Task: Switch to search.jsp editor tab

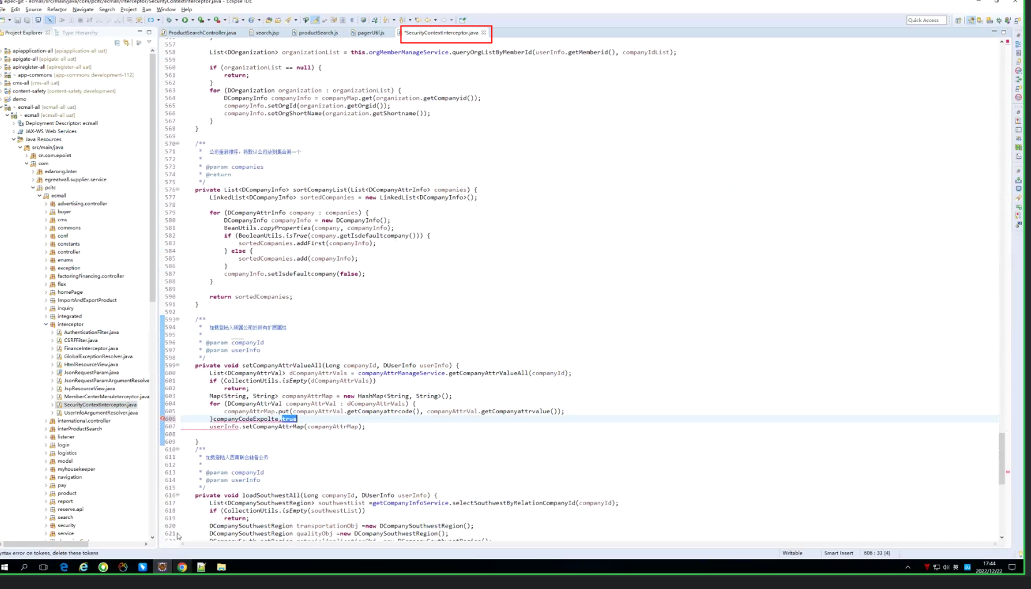Action: click(x=264, y=33)
